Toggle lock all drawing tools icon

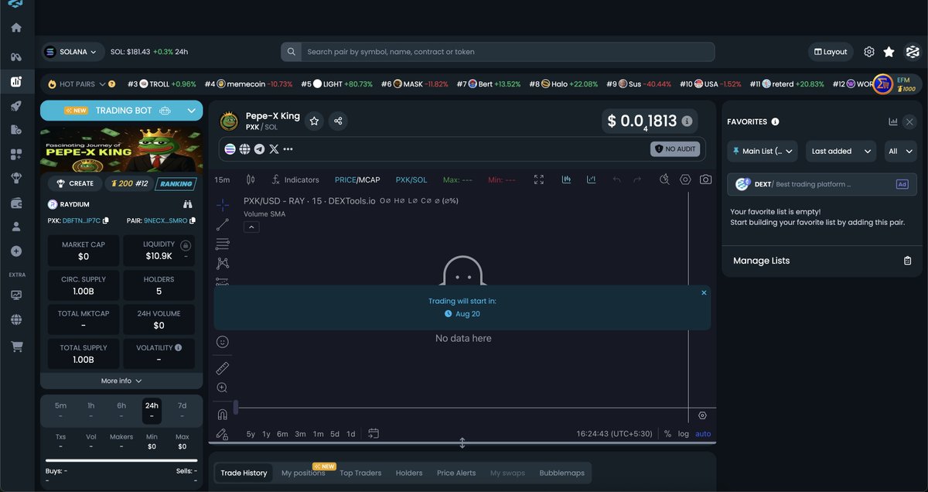point(223,434)
